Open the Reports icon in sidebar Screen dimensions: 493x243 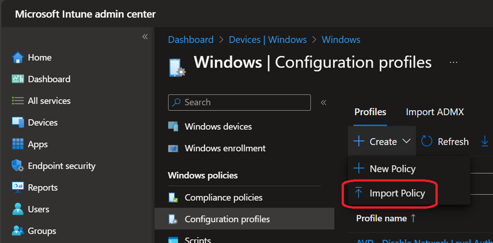[x=18, y=187]
